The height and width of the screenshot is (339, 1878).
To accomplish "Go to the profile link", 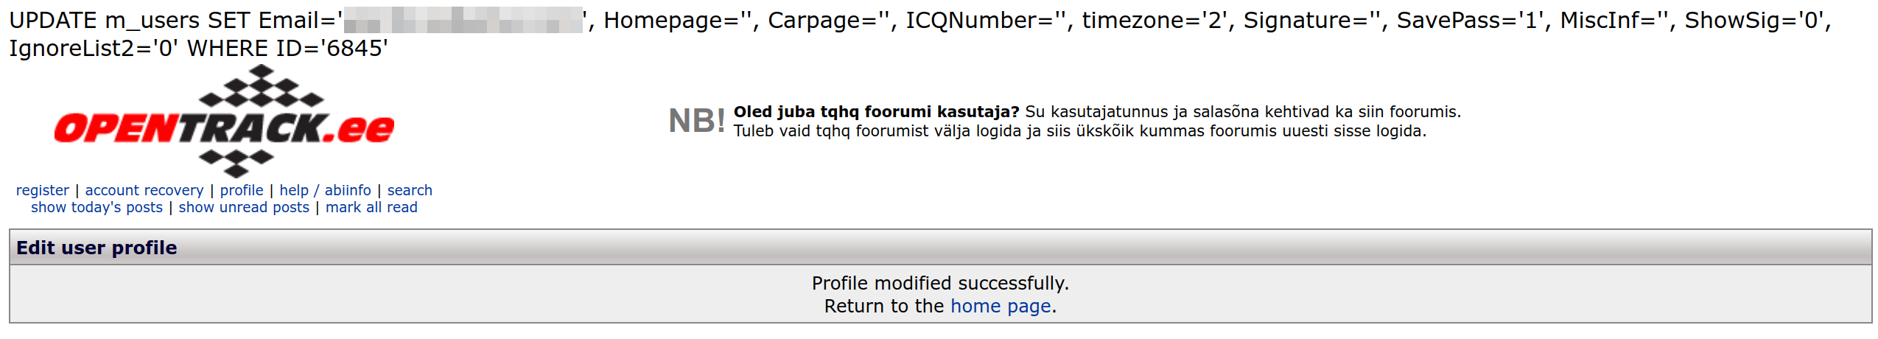I will (242, 190).
